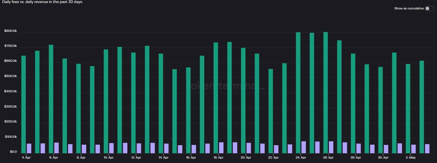This screenshot has width=437, height=163.
Task: Click the '22. Apr' x-axis label
Action: pos(273,157)
